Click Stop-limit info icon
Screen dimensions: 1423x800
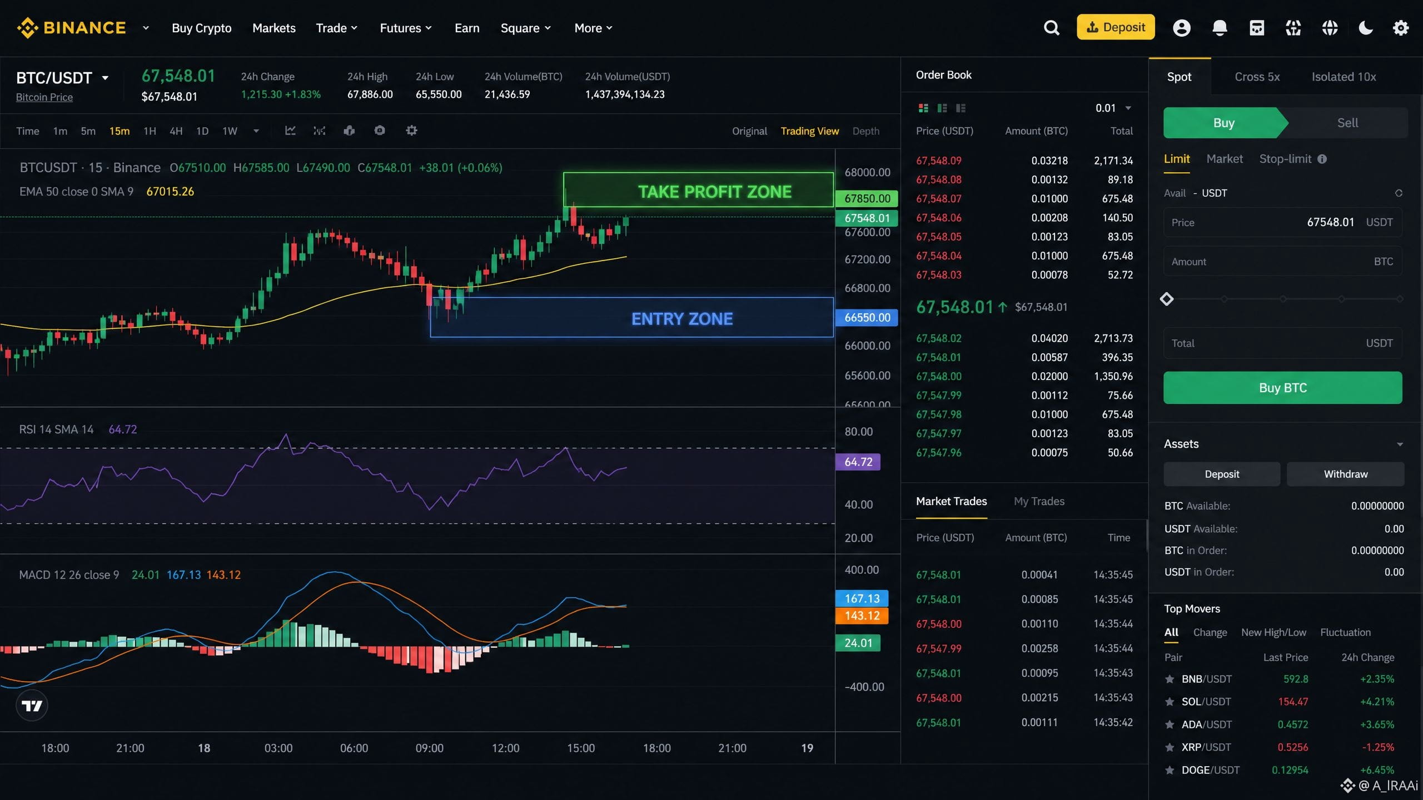[1322, 159]
